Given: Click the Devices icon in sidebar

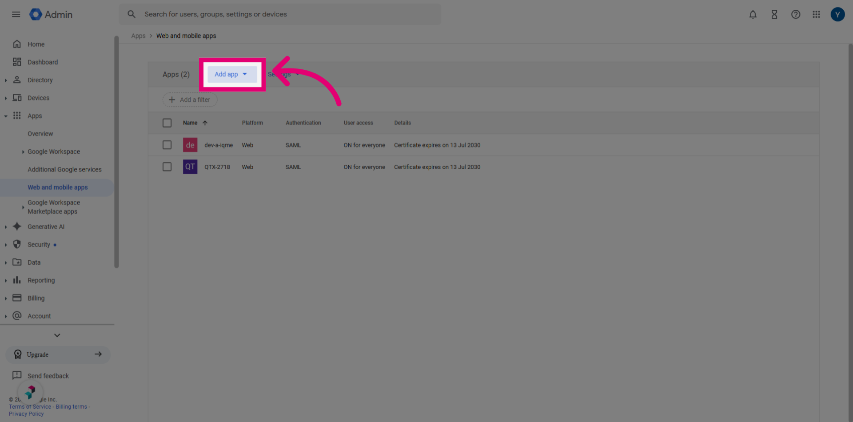Looking at the screenshot, I should click(x=17, y=97).
